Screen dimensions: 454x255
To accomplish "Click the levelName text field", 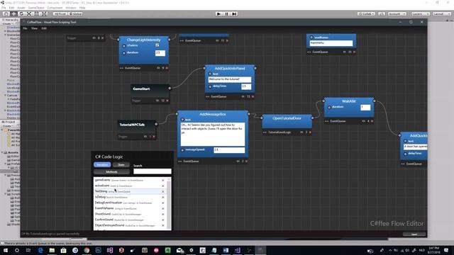I will point(331,43).
